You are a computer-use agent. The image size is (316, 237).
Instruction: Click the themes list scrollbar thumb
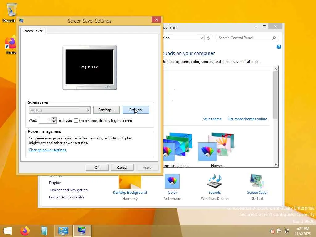pos(276,95)
